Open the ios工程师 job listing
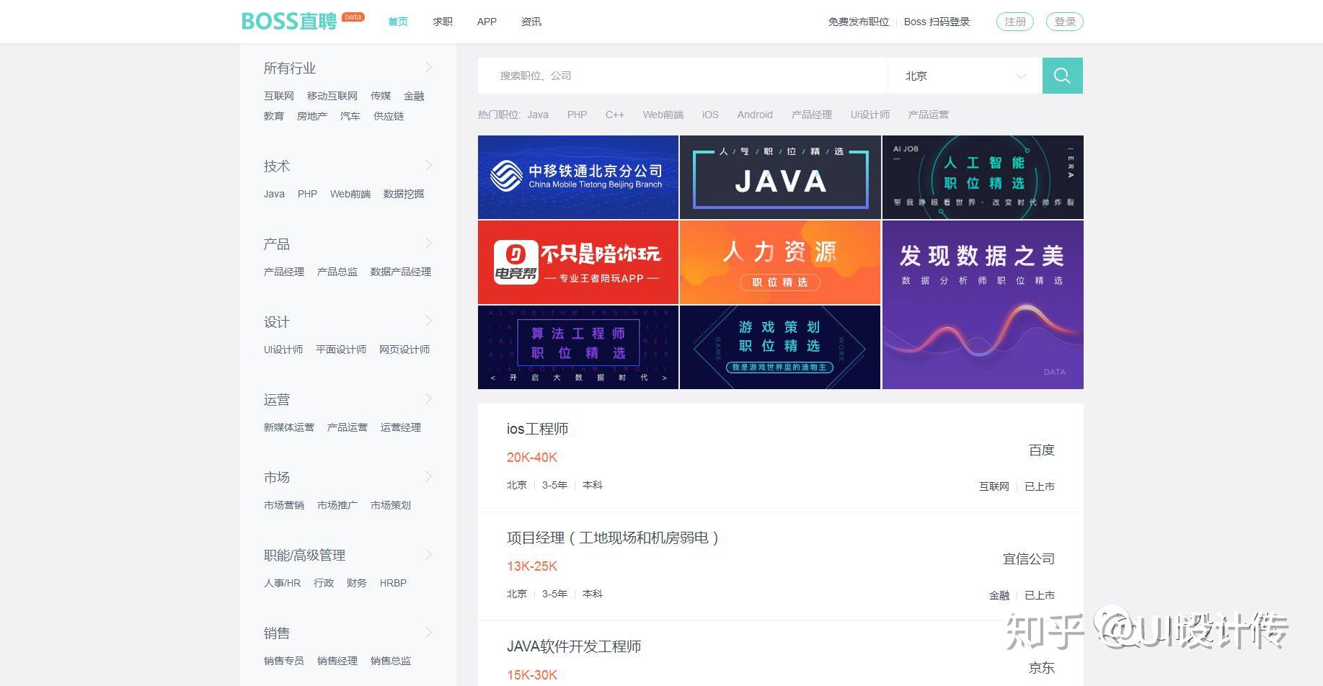The image size is (1323, 686). tap(781, 458)
